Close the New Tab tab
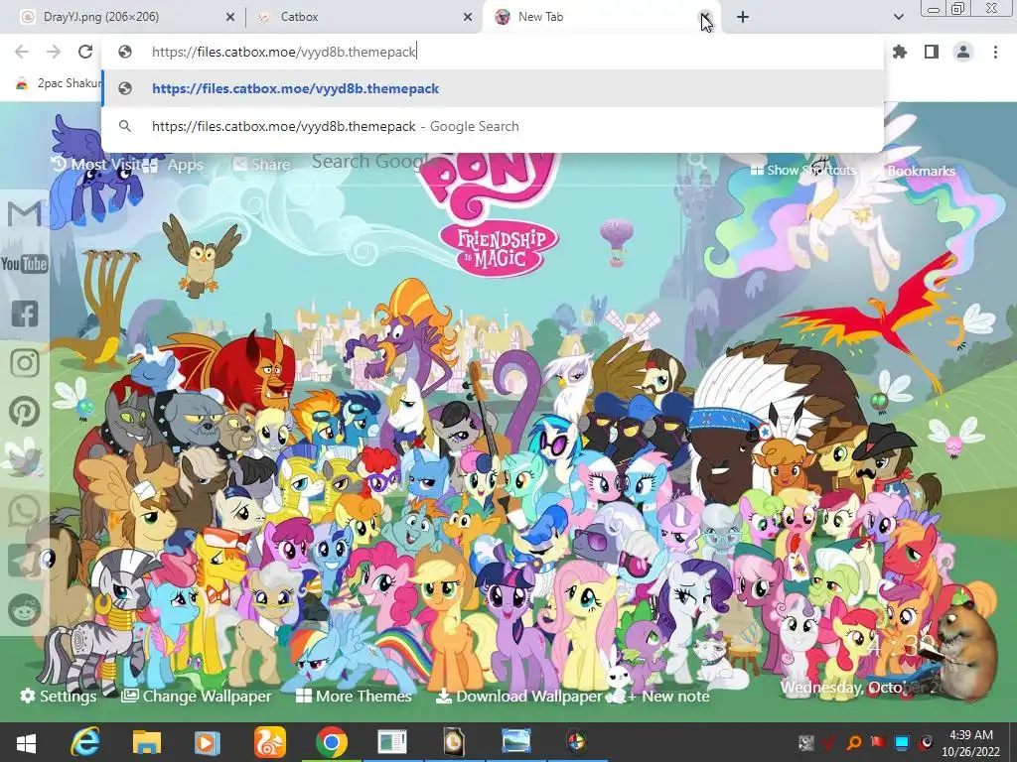1017x762 pixels. point(705,17)
